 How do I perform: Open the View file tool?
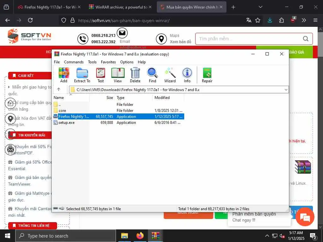click(118, 75)
